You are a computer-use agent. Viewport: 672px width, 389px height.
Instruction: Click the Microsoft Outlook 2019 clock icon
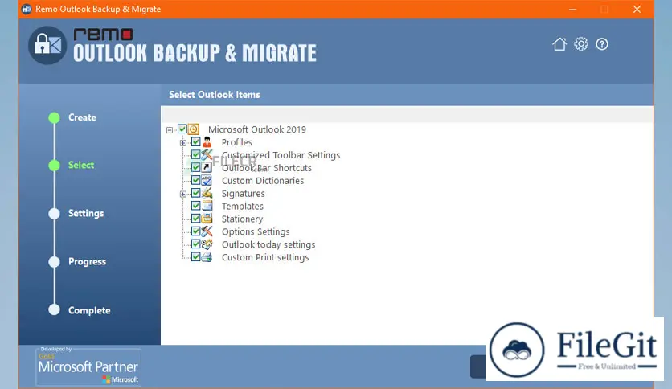(x=194, y=129)
